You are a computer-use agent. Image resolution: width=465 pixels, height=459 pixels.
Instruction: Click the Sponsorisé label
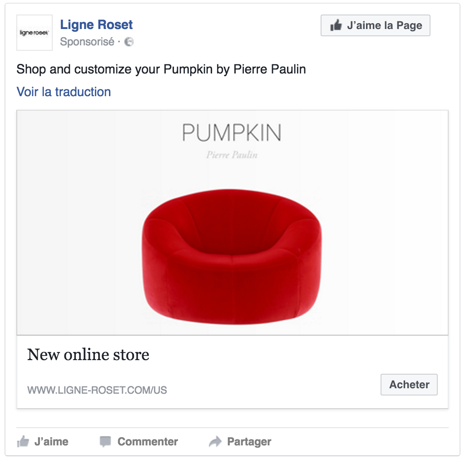pyautogui.click(x=87, y=42)
